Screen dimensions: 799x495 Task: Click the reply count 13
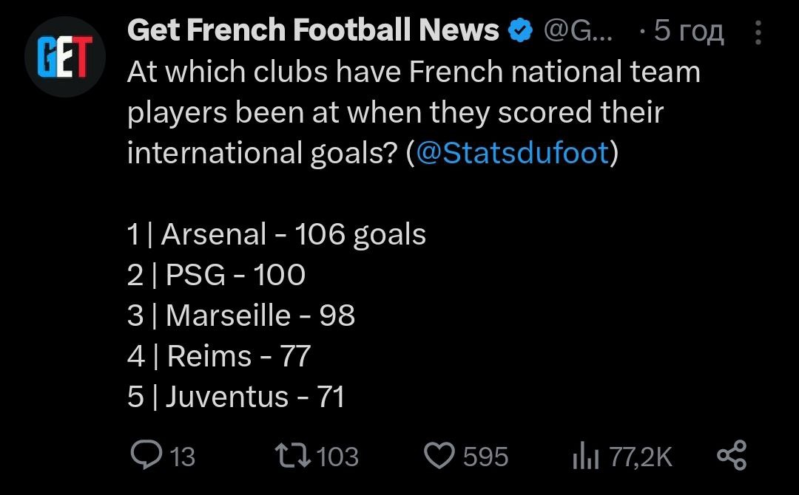[183, 457]
